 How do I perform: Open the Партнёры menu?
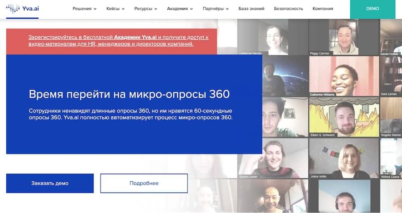click(x=216, y=8)
